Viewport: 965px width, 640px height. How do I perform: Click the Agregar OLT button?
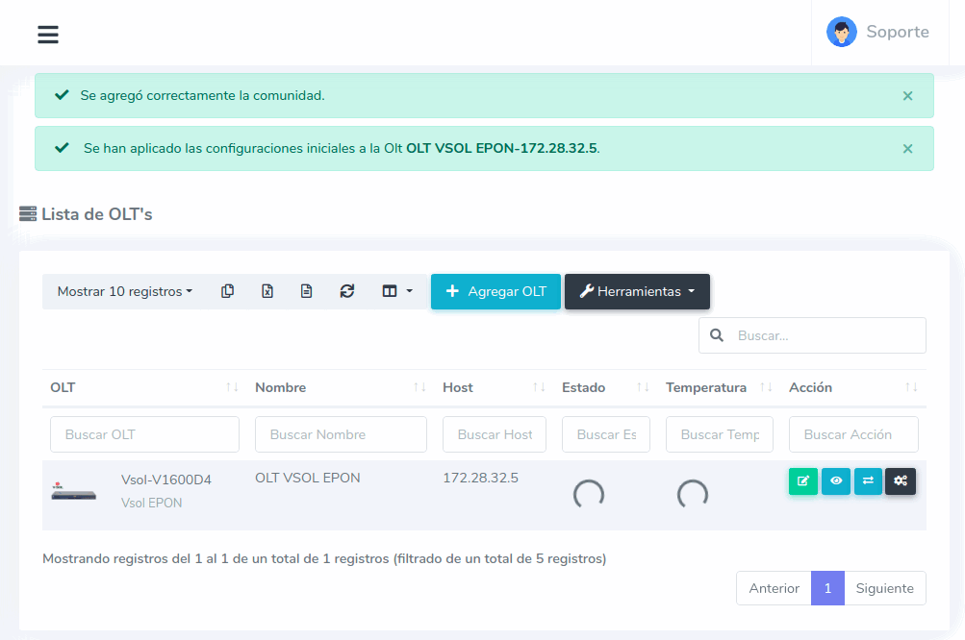pyautogui.click(x=495, y=291)
